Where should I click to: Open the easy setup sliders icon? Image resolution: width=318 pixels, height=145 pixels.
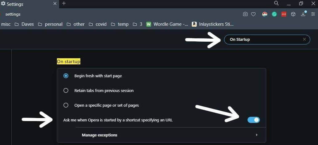coord(313,14)
